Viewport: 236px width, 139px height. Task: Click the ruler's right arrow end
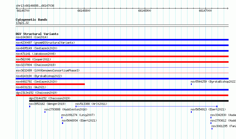pyautogui.click(x=228, y=8)
